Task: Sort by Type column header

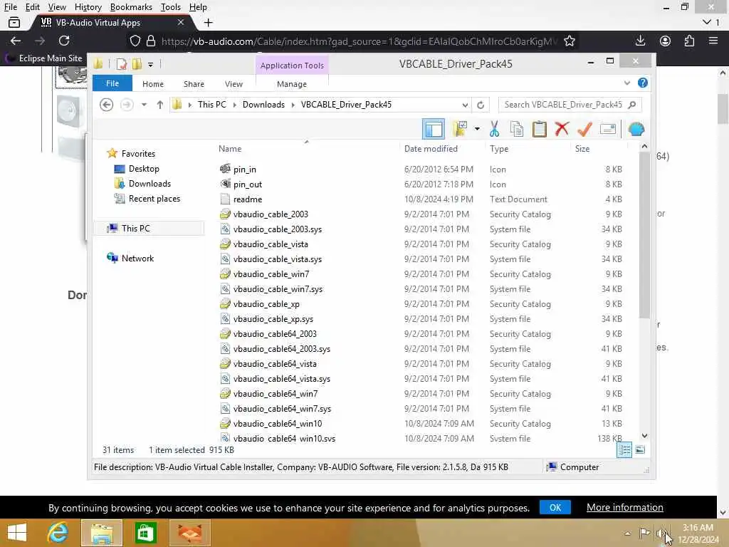Action: tap(499, 149)
